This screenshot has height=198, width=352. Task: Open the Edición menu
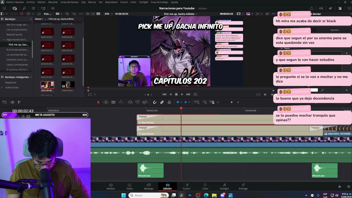coord(42,2)
